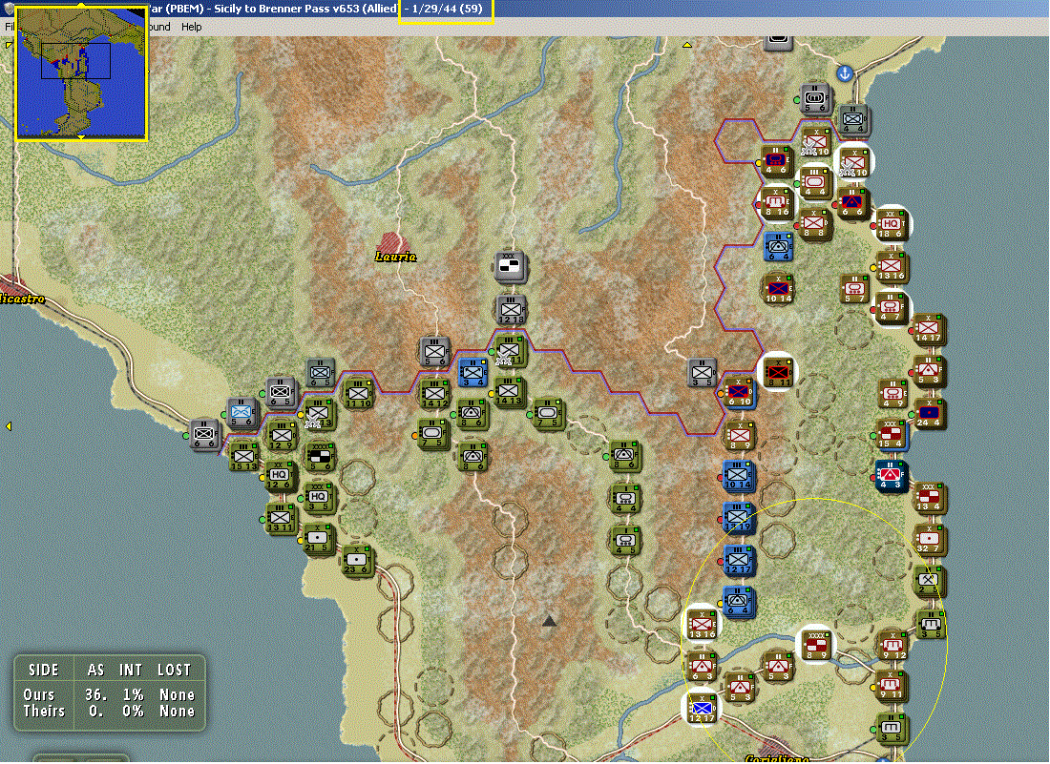
Task: Select the grey XXX corps counter near Lauria
Action: pos(511,267)
